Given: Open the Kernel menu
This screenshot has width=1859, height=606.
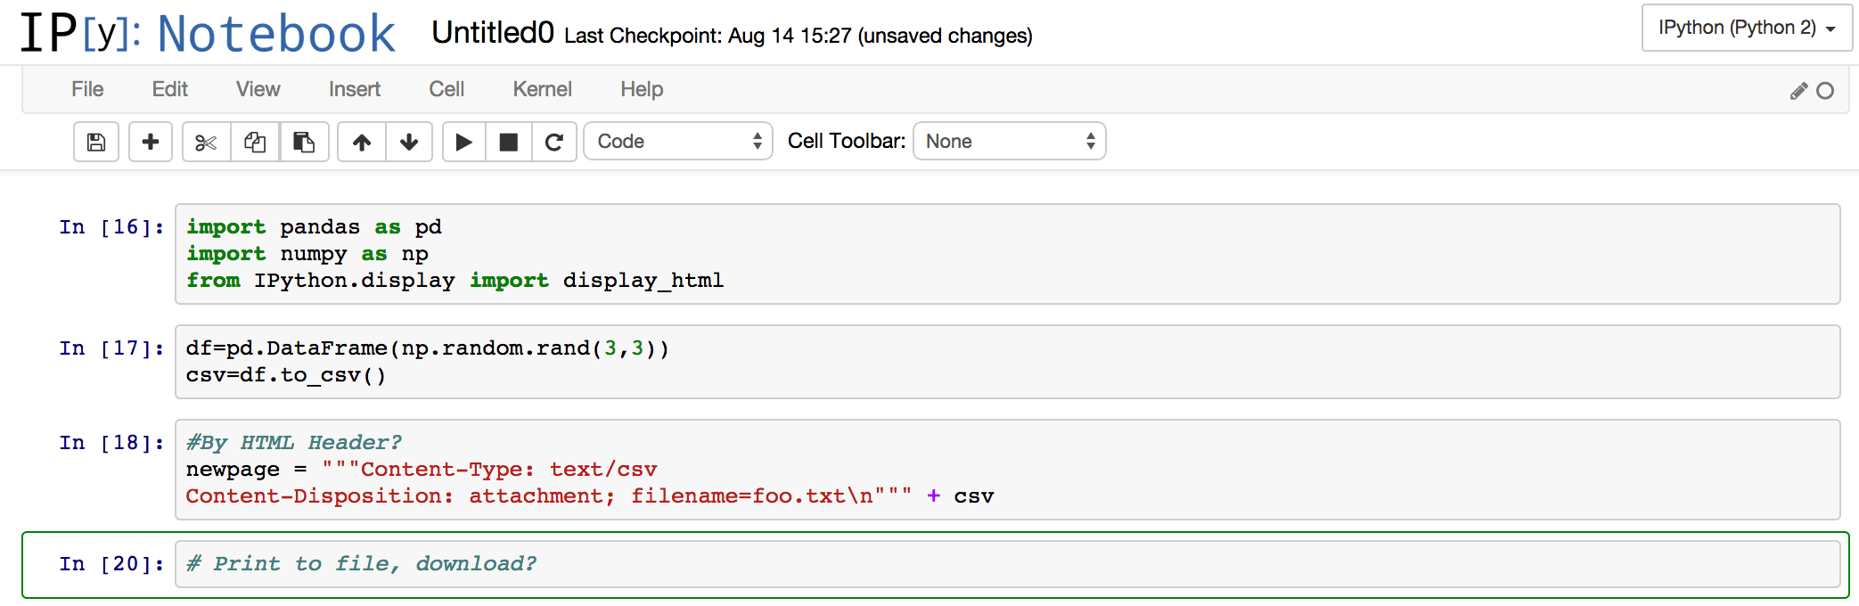Looking at the screenshot, I should (542, 89).
